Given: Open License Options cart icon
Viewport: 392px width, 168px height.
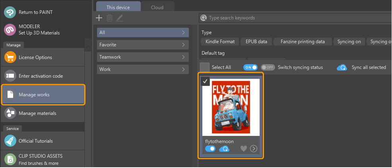Looking at the screenshot, I should point(10,57).
